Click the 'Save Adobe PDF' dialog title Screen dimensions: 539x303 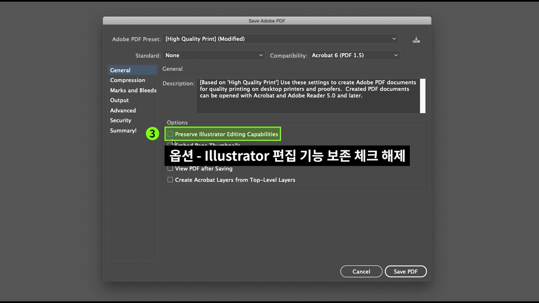[267, 21]
